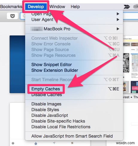Expand the Open Page With submenu arrow

coord(118,14)
